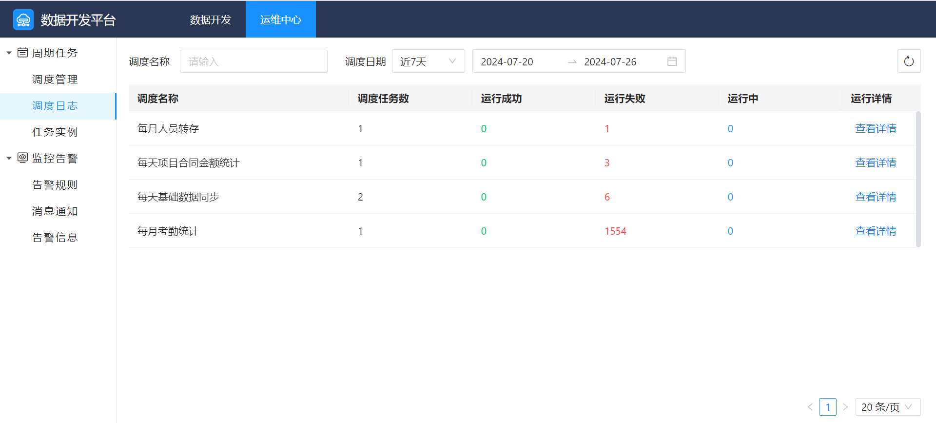Click the 周期任务 calendar icon
The height and width of the screenshot is (423, 936).
pos(22,53)
